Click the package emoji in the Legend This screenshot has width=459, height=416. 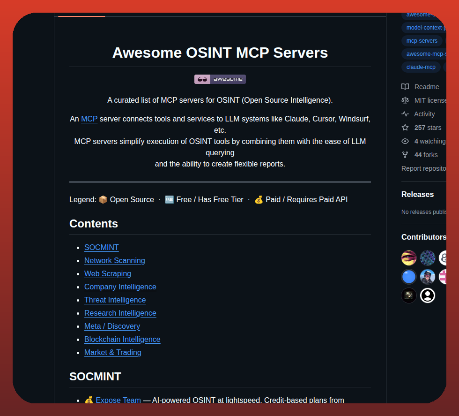point(103,200)
